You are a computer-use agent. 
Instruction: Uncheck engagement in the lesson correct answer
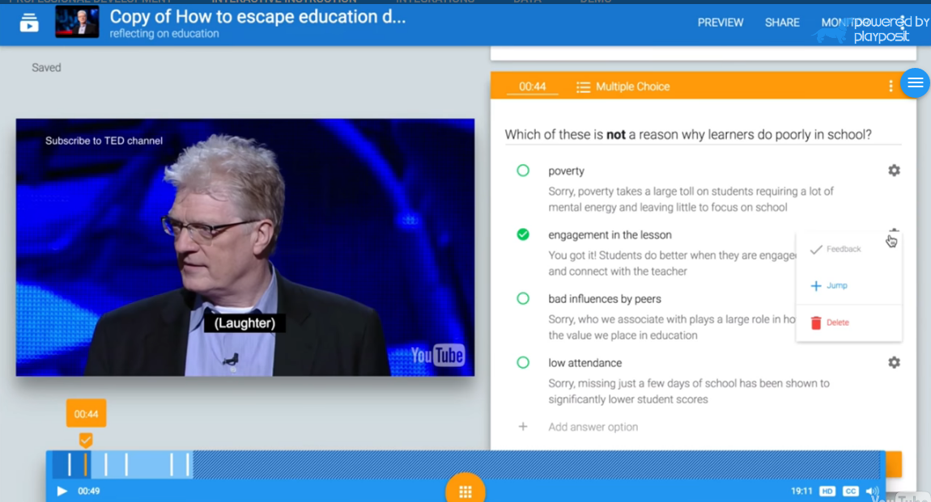coord(523,234)
